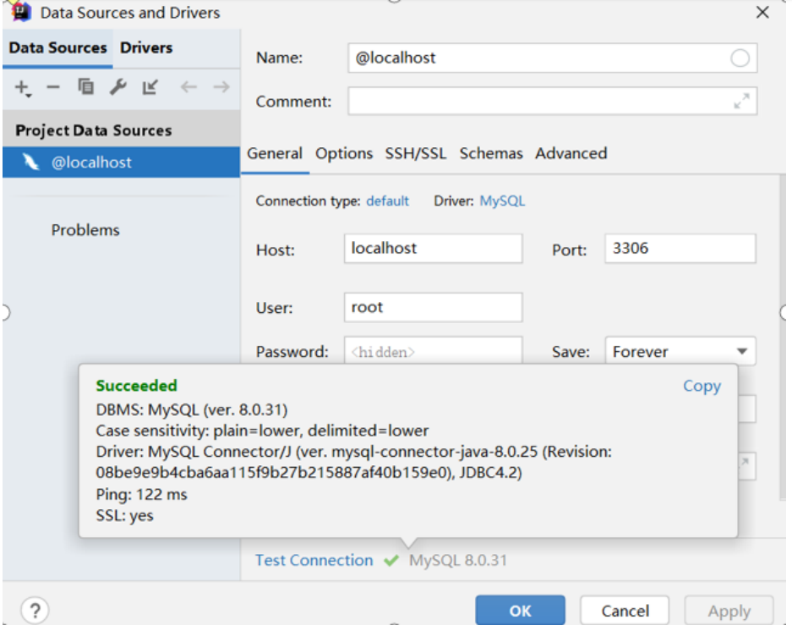Click the green check mark beside Test Connection

(x=391, y=560)
